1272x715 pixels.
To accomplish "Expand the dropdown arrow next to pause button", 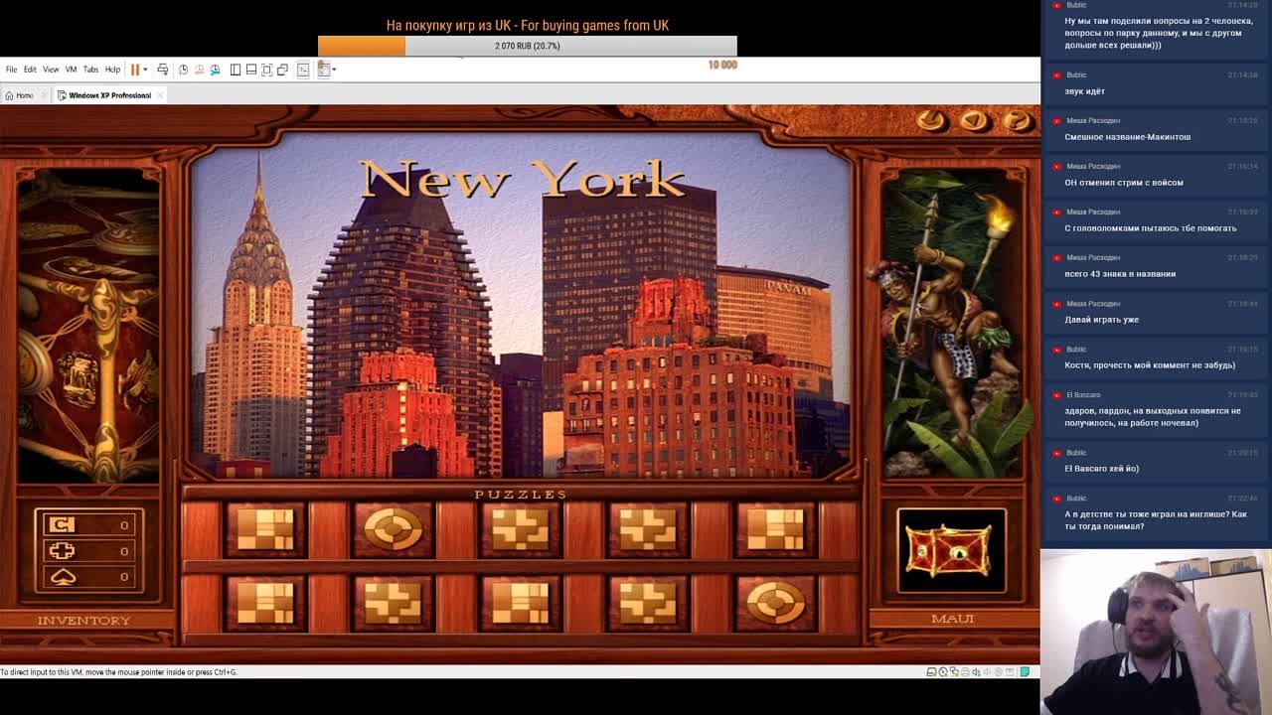I will [145, 70].
